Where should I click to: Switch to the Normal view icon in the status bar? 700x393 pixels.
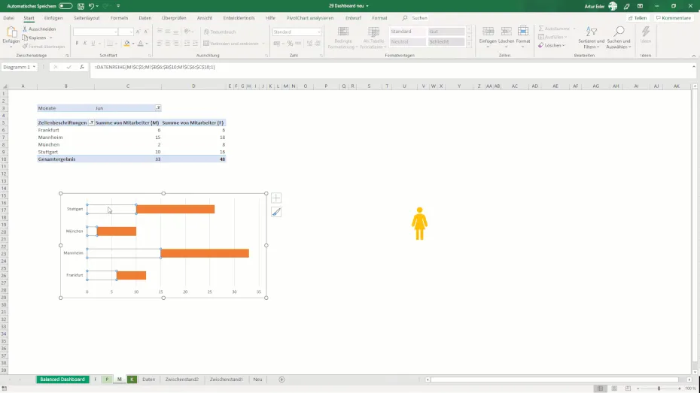tap(601, 388)
